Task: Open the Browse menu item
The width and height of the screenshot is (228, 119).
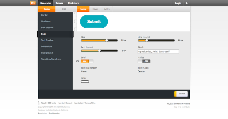Action: click(x=60, y=3)
